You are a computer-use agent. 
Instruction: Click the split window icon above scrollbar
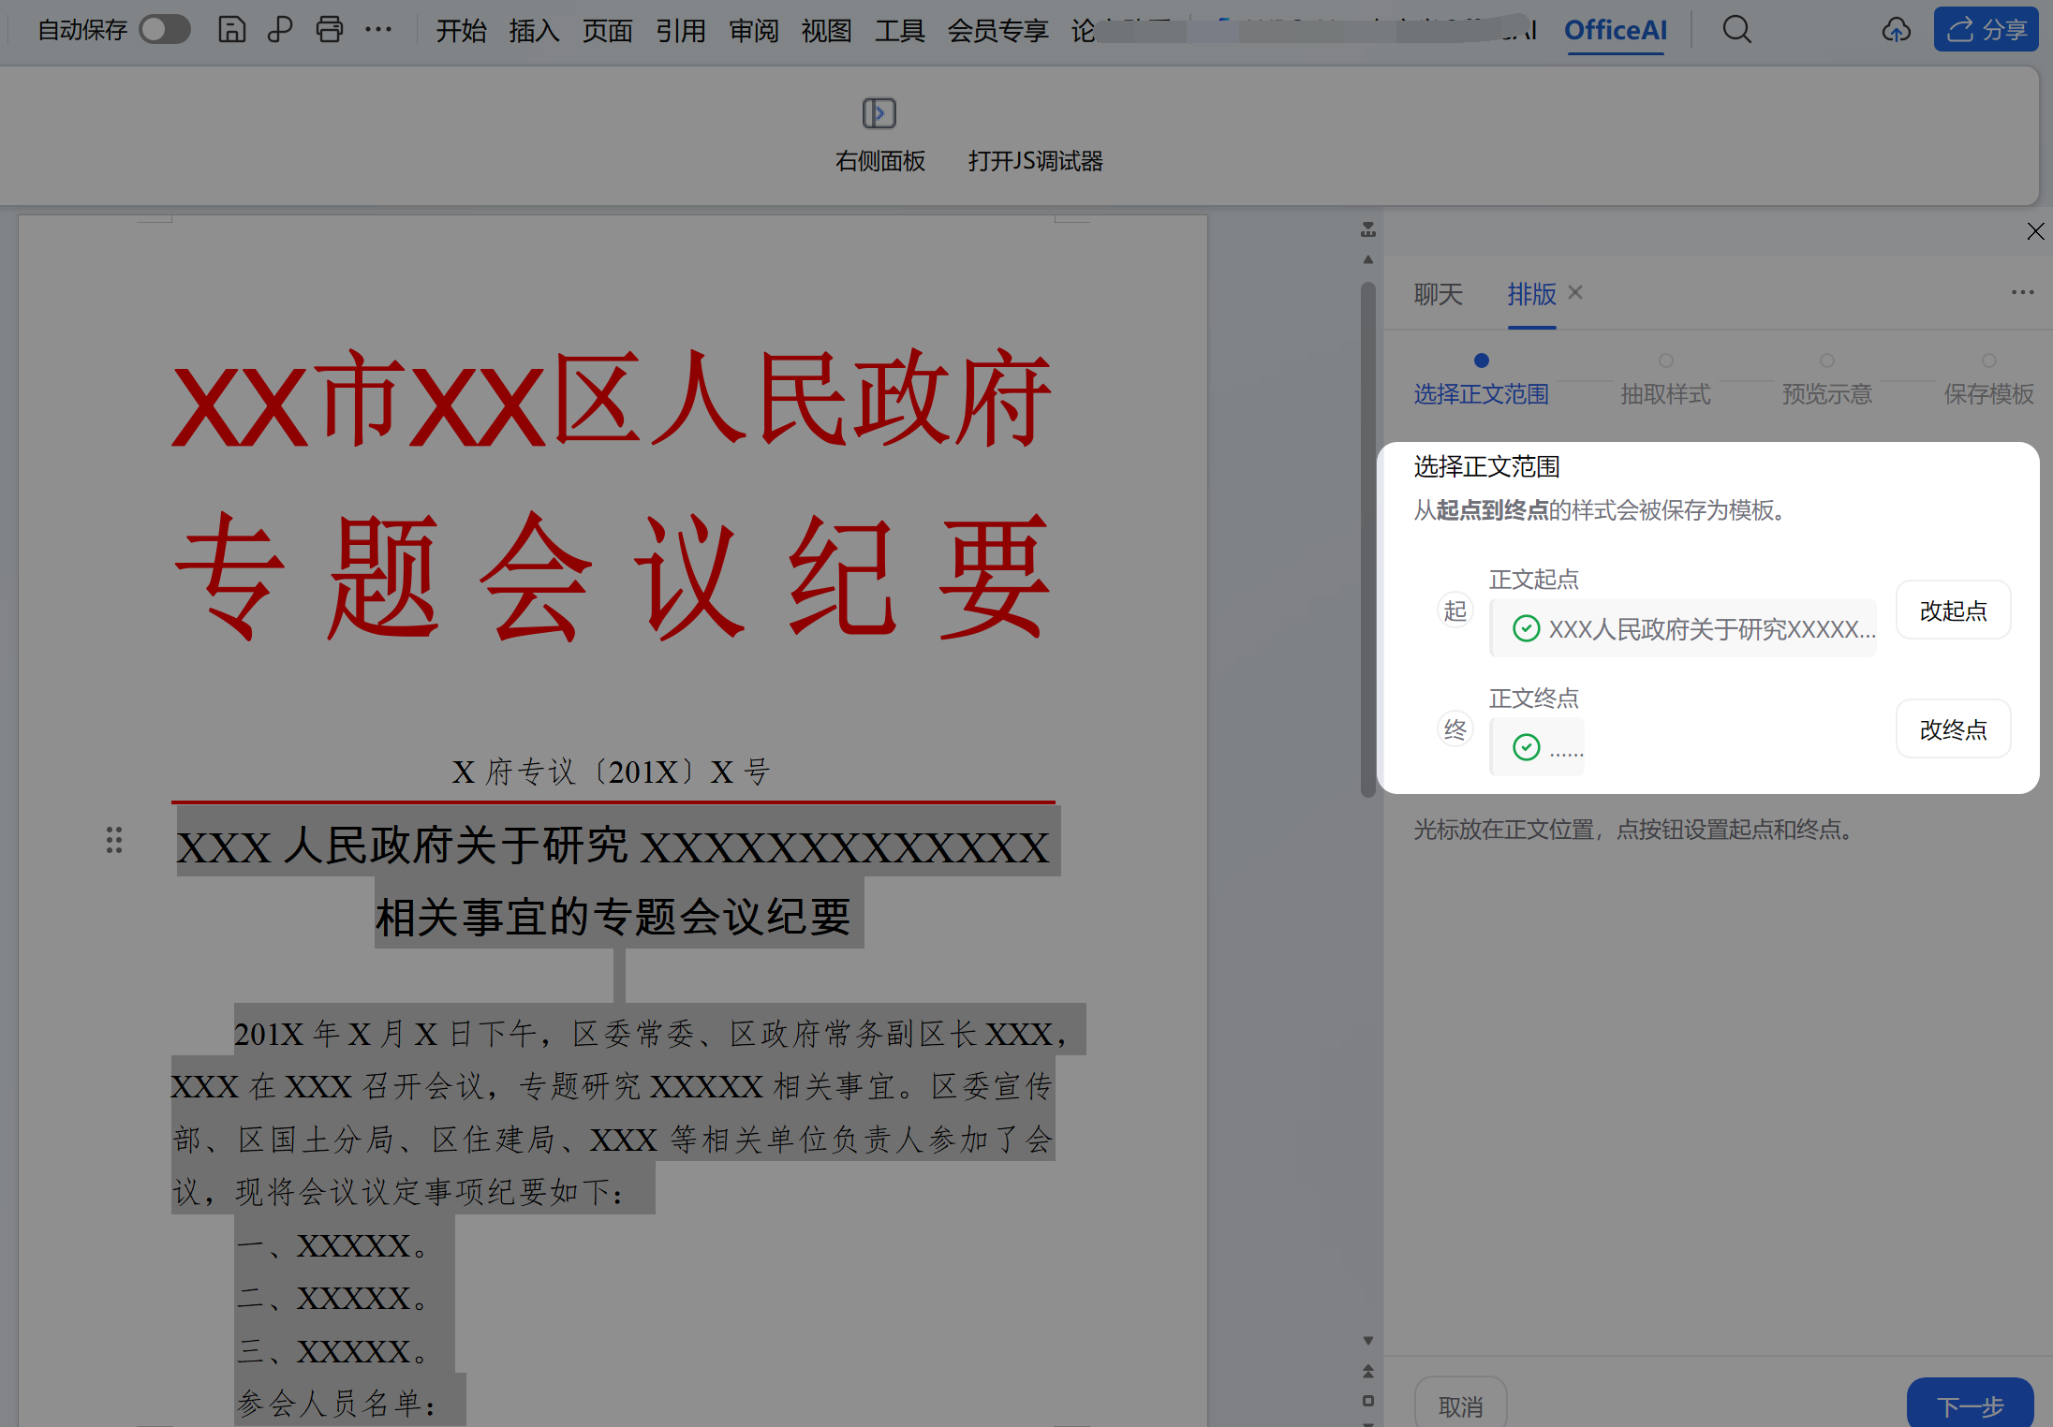point(1367,229)
